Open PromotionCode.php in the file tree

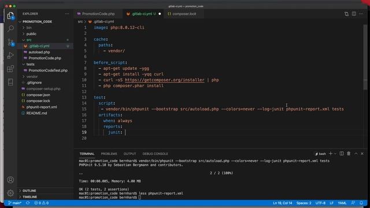point(45,58)
